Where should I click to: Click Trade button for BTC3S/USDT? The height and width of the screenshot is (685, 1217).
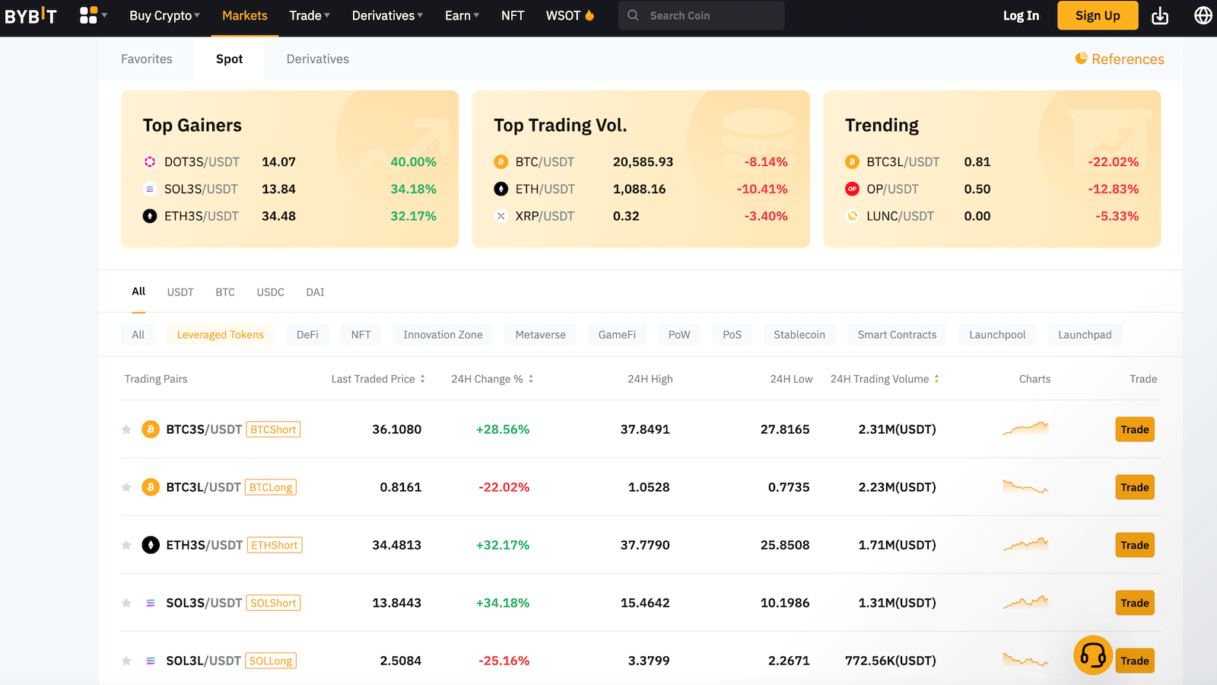pos(1135,429)
